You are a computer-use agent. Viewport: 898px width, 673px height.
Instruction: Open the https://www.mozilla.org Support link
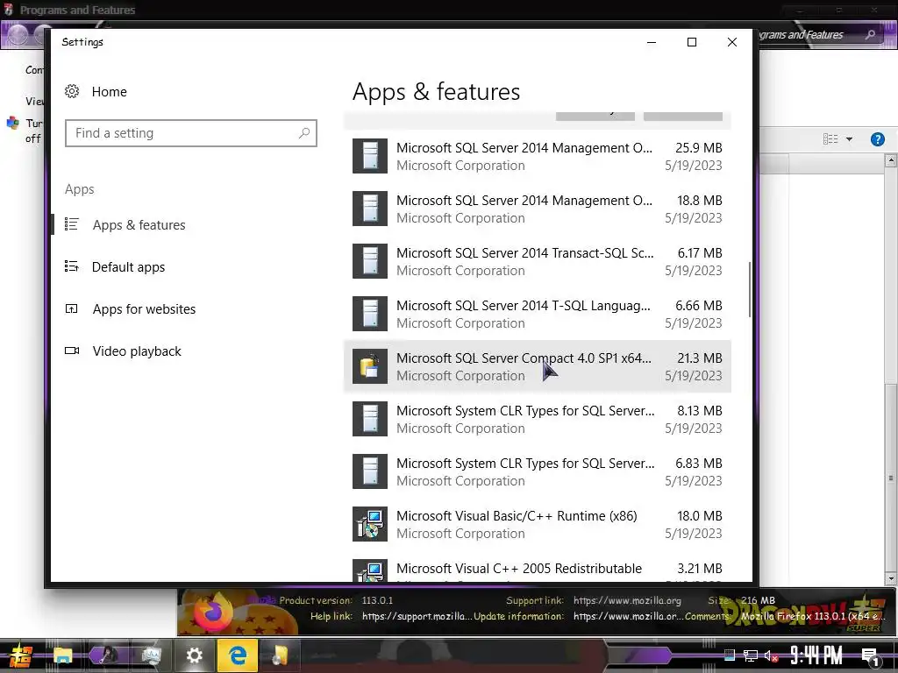[627, 601]
